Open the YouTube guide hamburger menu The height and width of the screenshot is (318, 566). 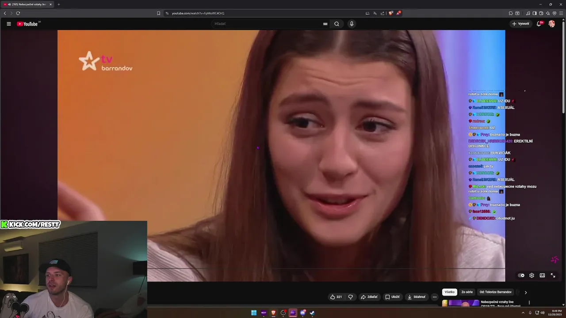tap(8, 24)
